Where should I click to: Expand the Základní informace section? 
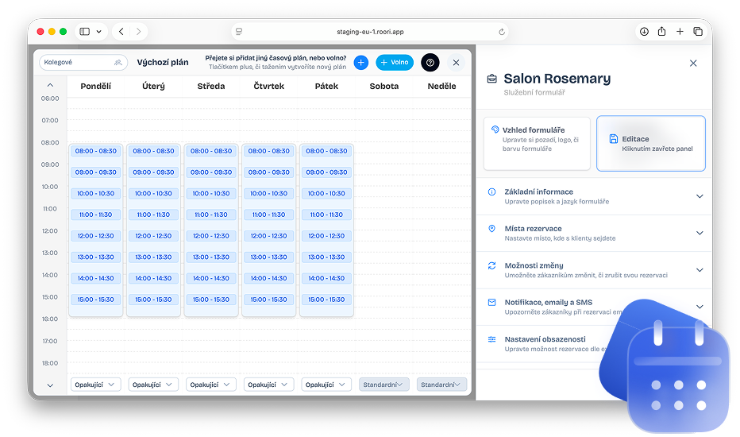point(595,196)
